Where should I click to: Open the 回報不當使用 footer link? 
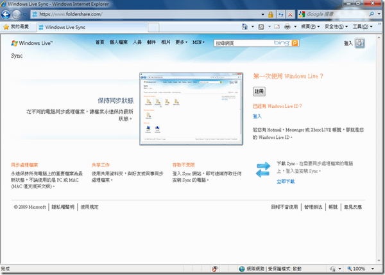pos(284,207)
